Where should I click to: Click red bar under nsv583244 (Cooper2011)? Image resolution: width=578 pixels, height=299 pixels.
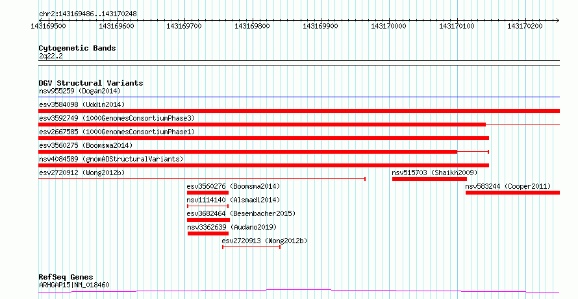click(x=513, y=193)
